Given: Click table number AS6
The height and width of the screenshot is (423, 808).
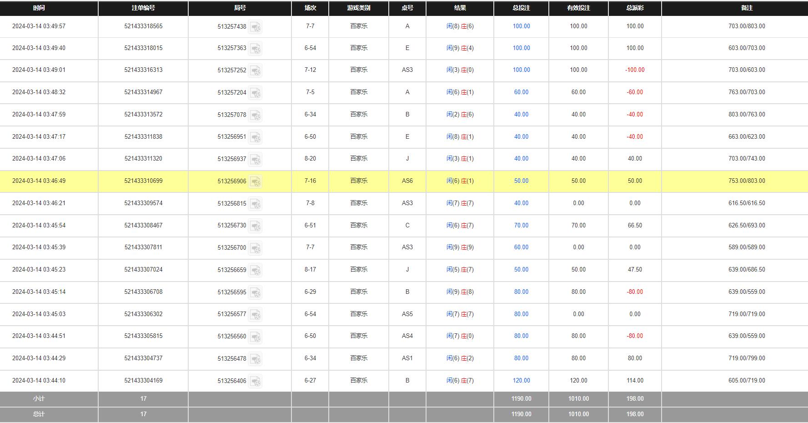Looking at the screenshot, I should (407, 181).
